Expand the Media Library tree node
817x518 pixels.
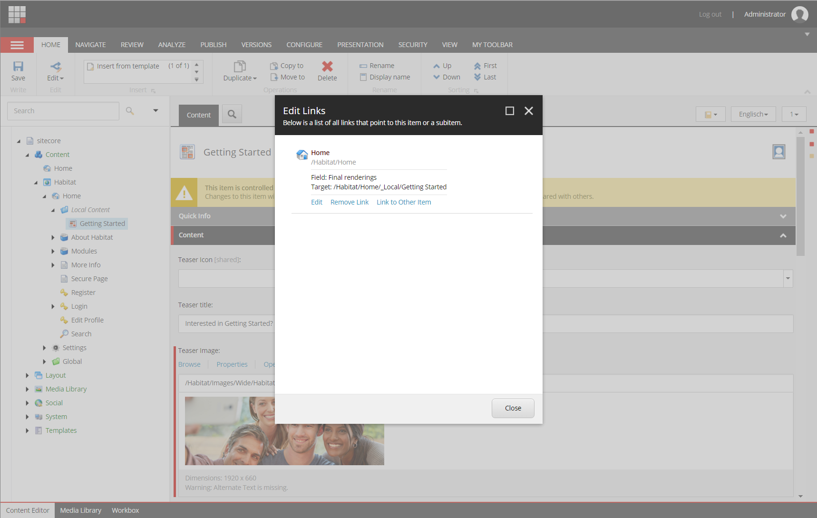(27, 389)
